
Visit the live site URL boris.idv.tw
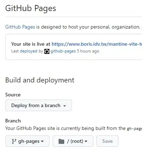tap(97, 44)
